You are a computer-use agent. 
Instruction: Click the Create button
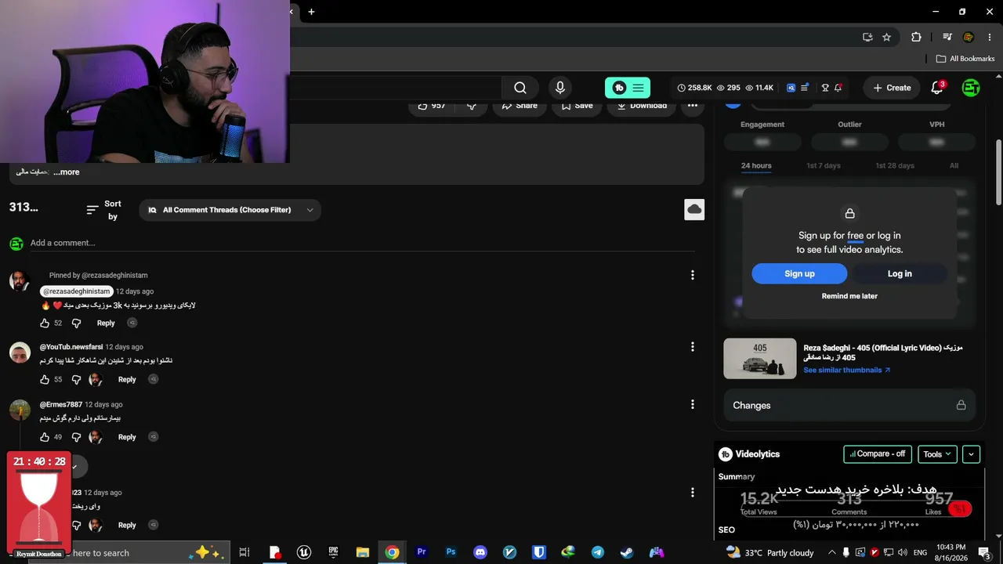(892, 88)
